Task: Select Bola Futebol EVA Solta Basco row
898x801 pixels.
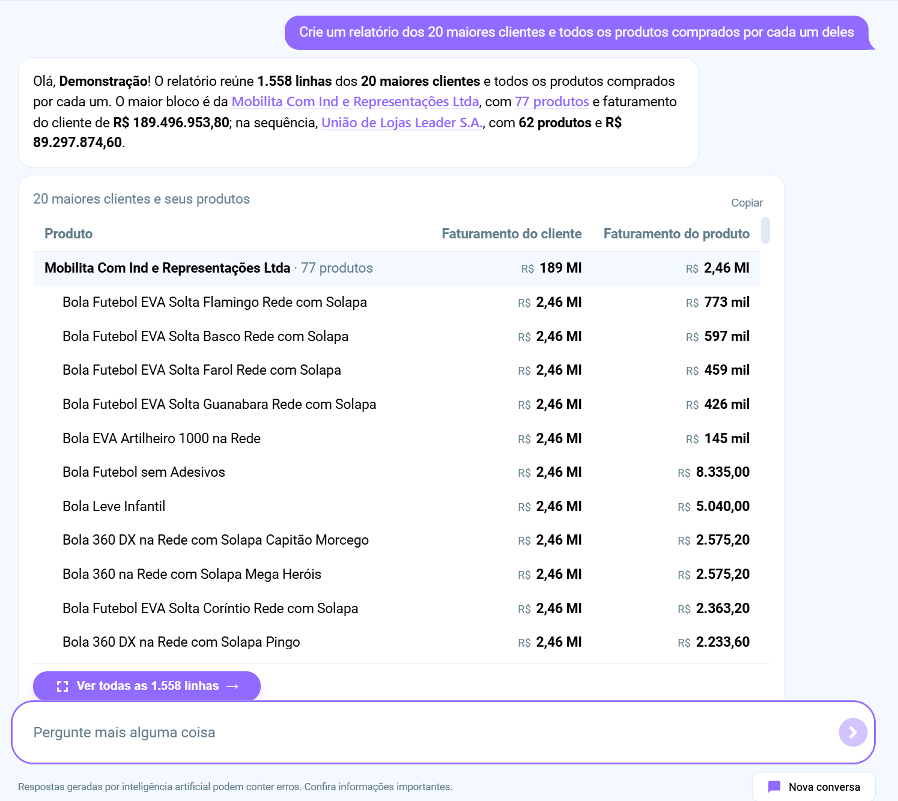Action: (x=396, y=336)
